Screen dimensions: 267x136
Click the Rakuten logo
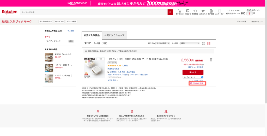coord(10,12)
